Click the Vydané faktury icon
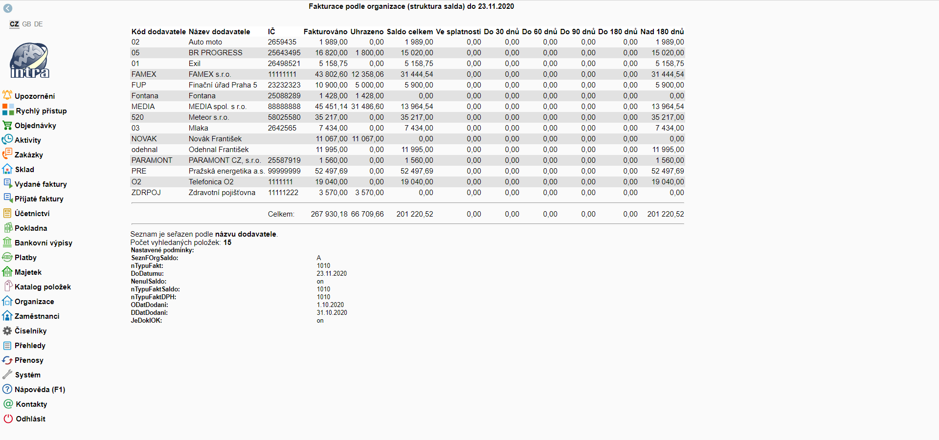 coord(7,184)
